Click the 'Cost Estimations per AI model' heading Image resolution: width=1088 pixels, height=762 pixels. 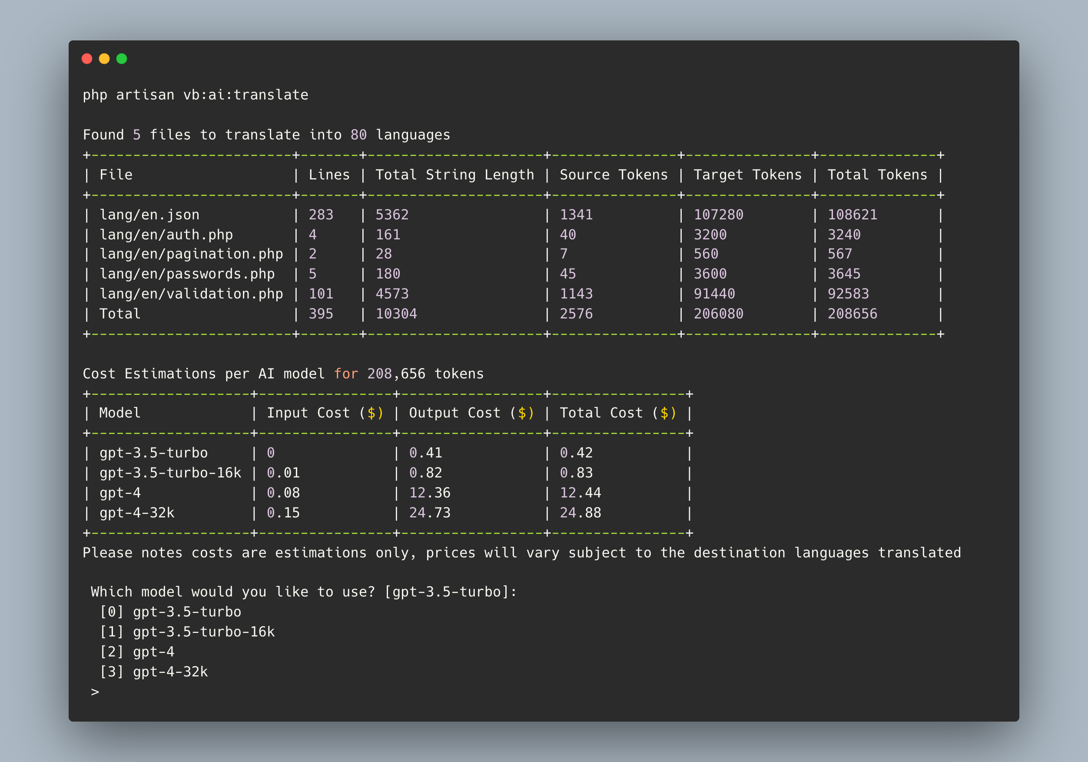(283, 374)
